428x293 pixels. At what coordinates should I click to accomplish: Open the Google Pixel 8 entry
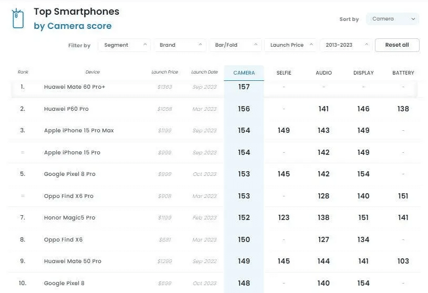tap(64, 283)
